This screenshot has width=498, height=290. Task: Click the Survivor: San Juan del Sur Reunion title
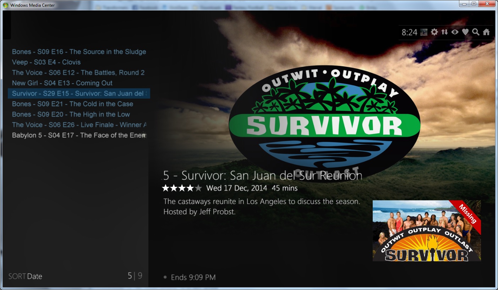point(263,175)
